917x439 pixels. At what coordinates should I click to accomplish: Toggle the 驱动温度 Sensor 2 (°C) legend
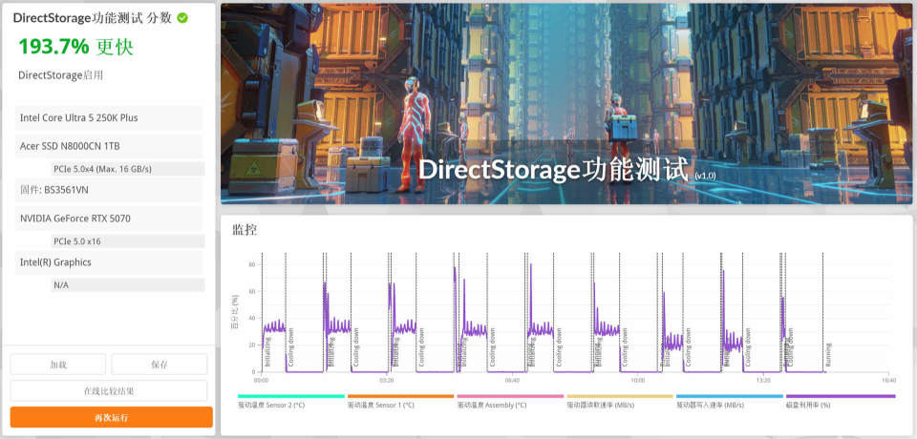tap(291, 401)
